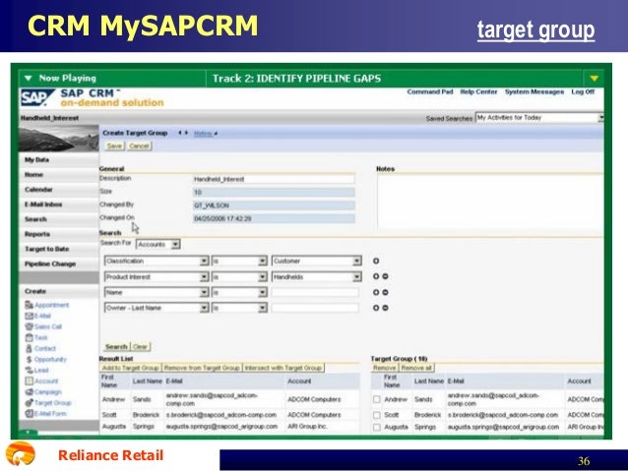The height and width of the screenshot is (471, 628).
Task: Add criterion after Name row
Action: click(376, 292)
